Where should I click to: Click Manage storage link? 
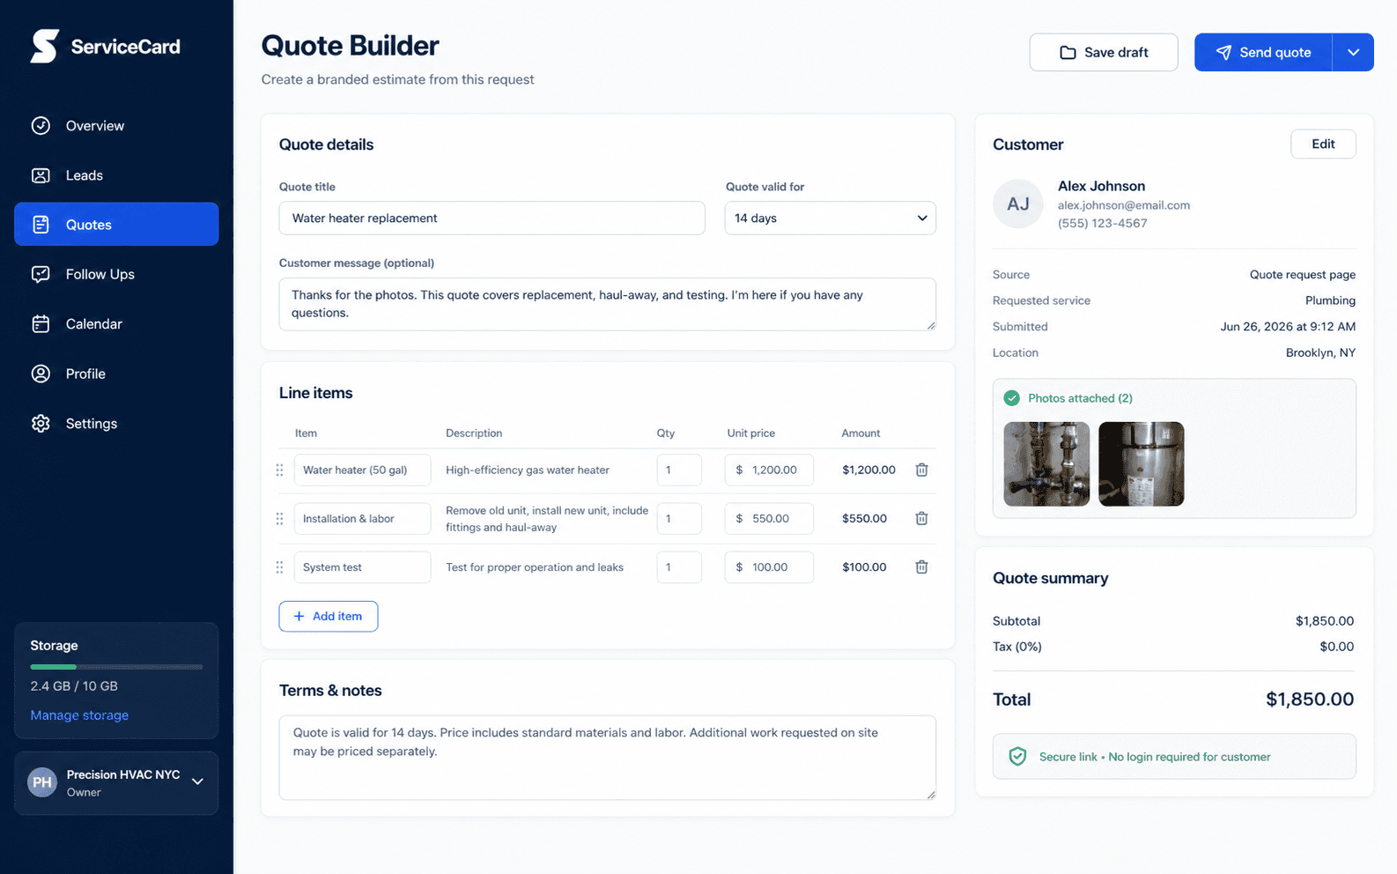[79, 715]
